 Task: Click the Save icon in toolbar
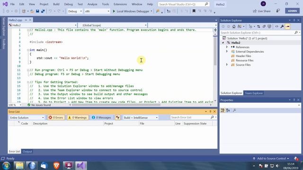[x=37, y=11]
